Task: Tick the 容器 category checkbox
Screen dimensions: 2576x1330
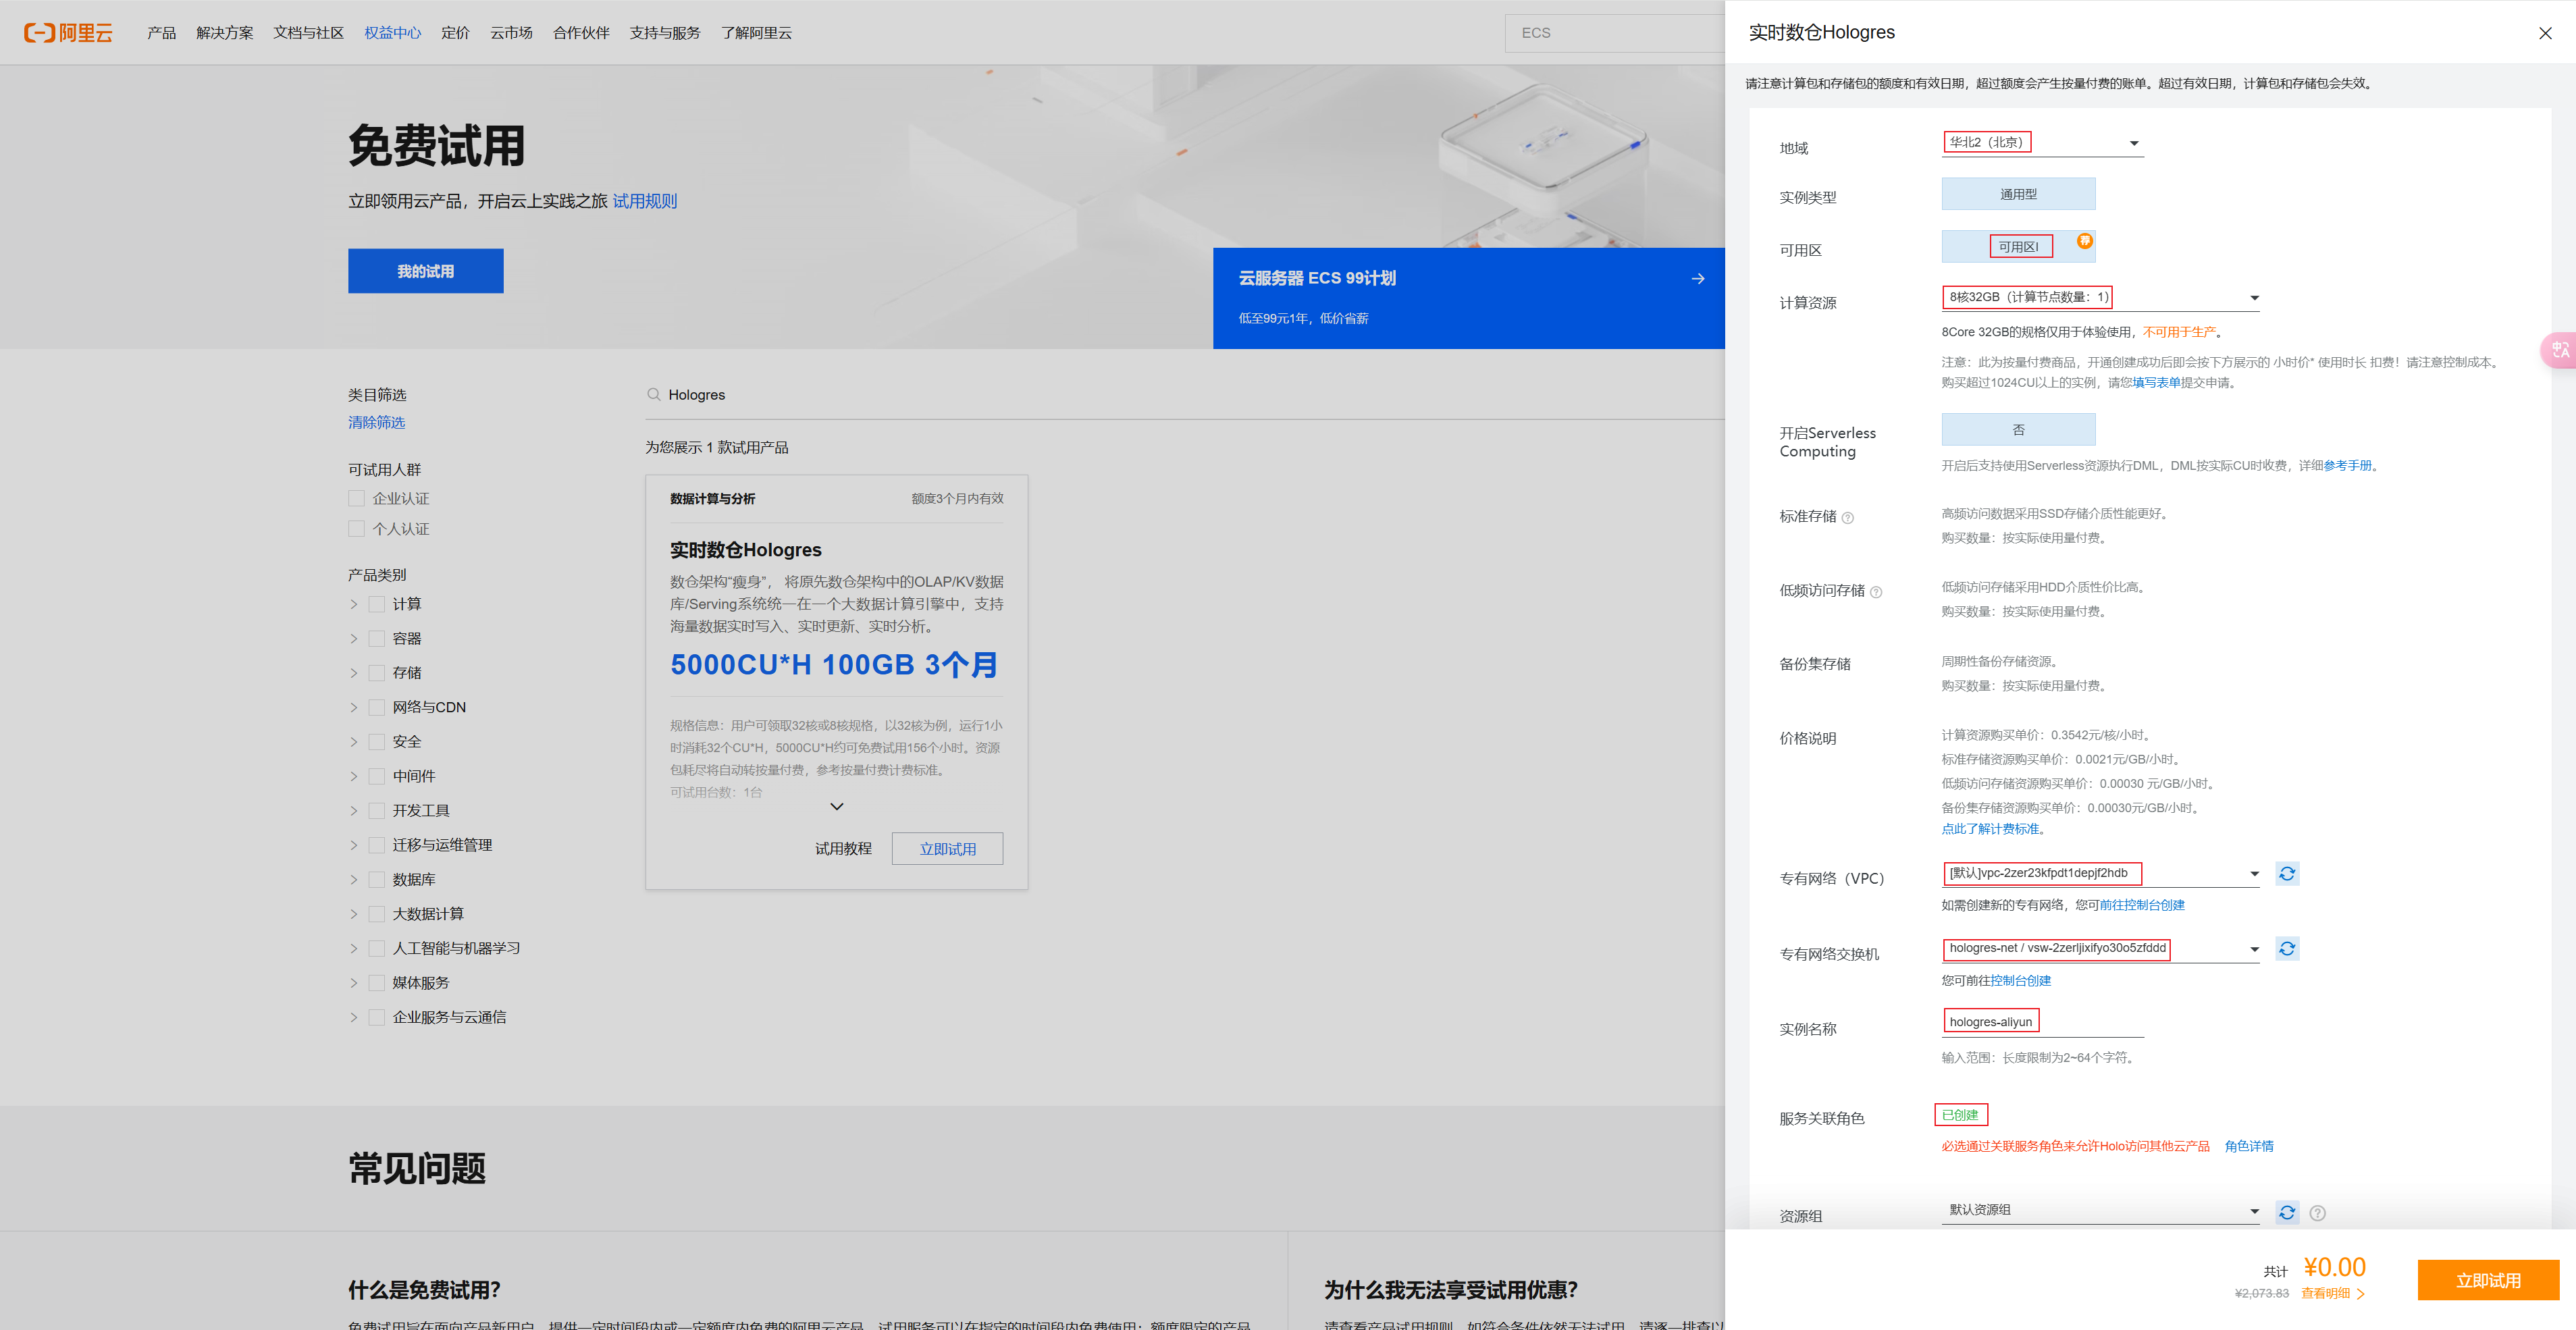Action: coord(377,638)
